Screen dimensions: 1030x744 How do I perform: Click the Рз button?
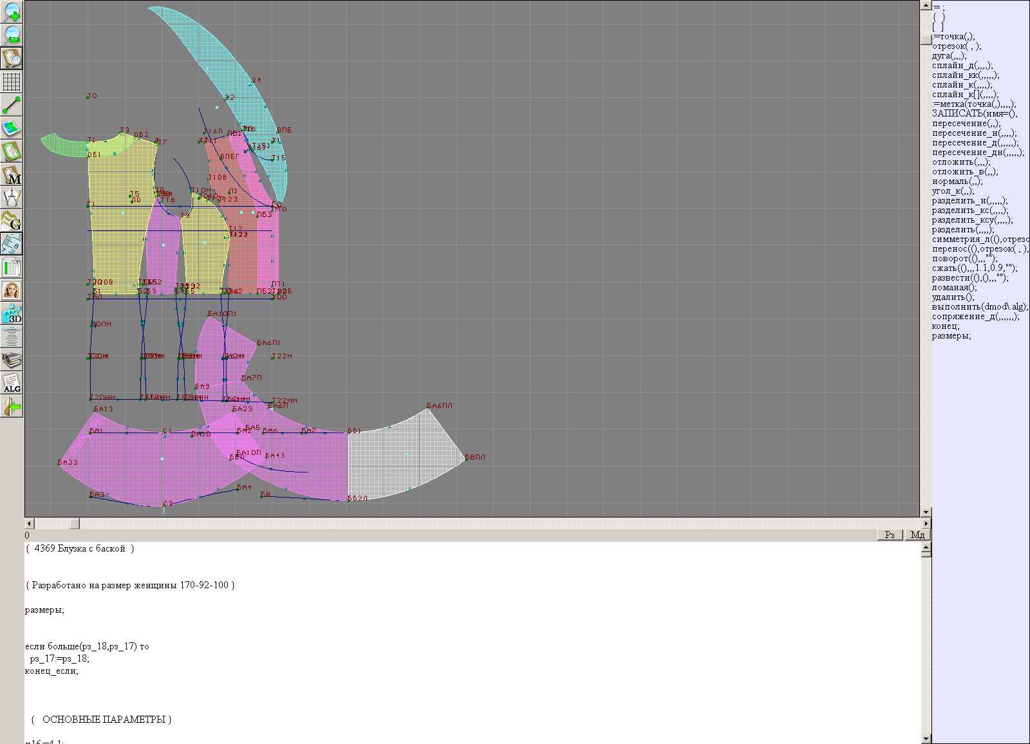(890, 535)
